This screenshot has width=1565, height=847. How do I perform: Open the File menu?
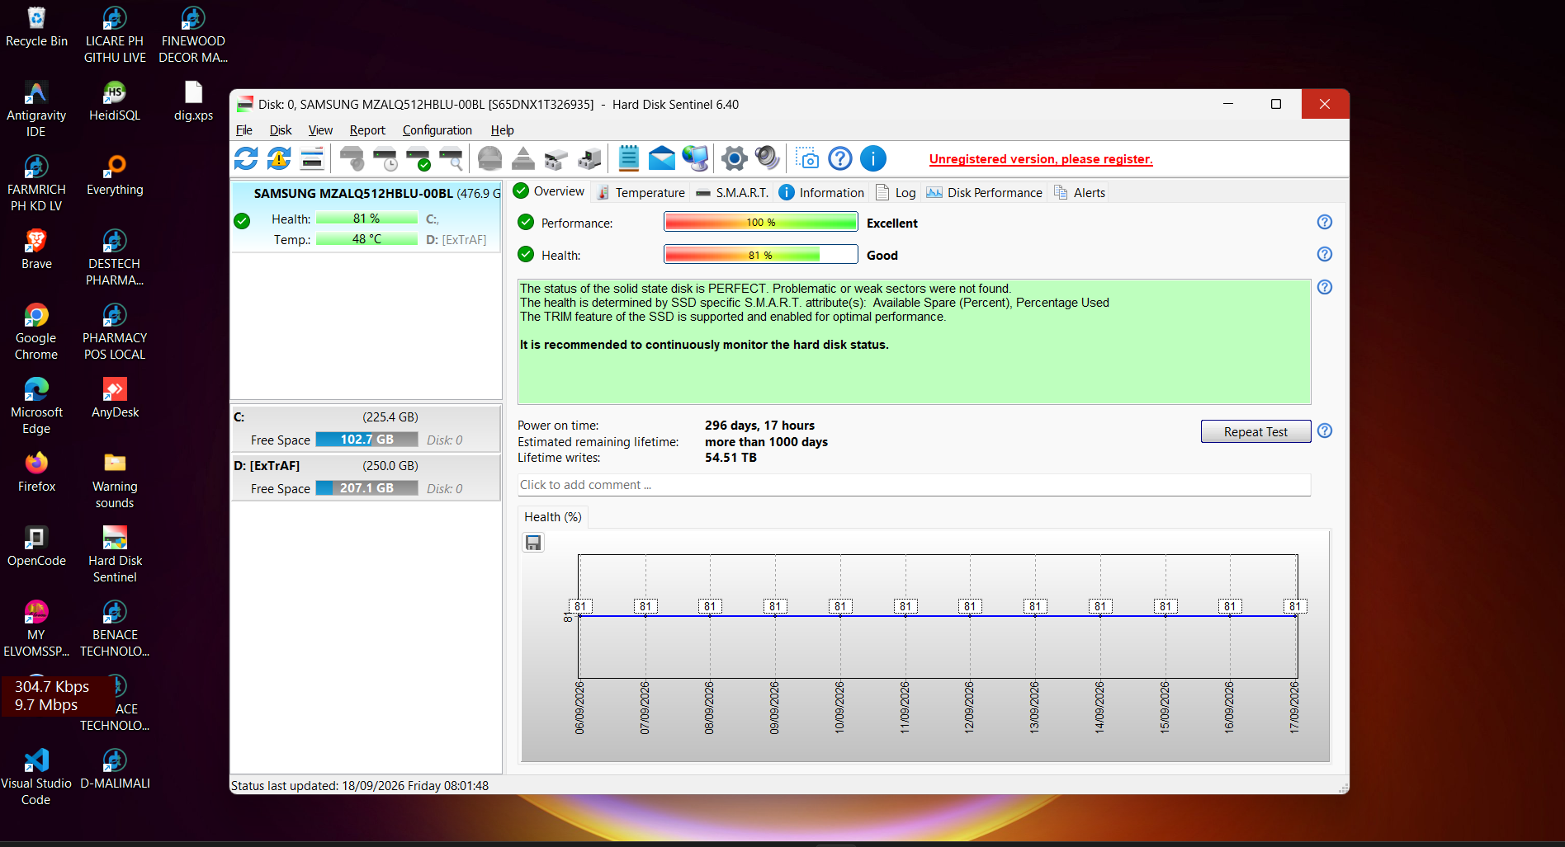(x=244, y=130)
